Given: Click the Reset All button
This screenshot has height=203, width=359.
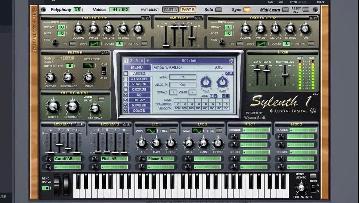Looking at the screenshot, I should pyautogui.click(x=306, y=10).
